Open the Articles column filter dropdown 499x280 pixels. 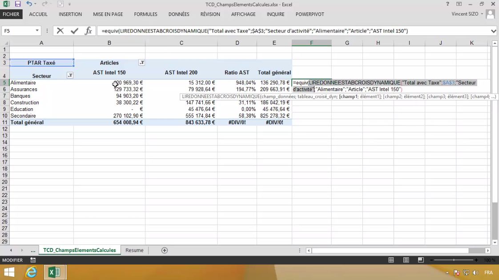[x=141, y=63]
